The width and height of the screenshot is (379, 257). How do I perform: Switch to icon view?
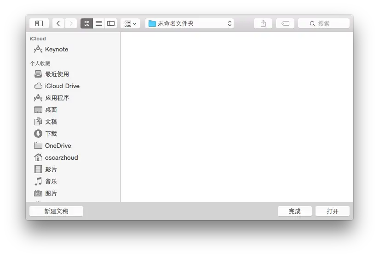coord(87,23)
